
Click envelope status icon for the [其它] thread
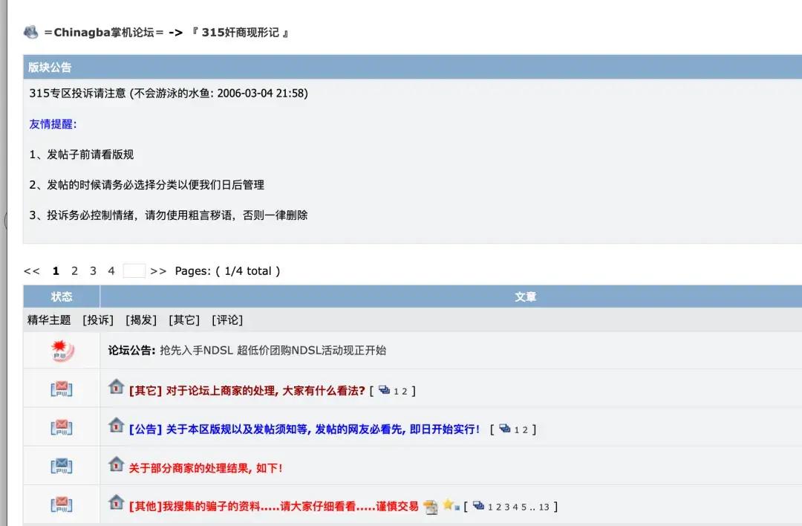(x=62, y=389)
